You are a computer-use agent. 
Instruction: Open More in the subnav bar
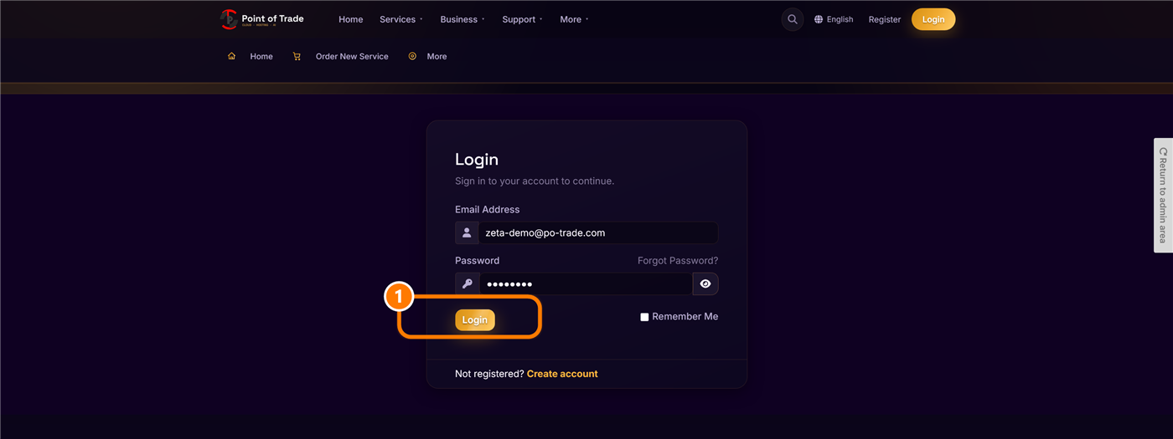[437, 56]
